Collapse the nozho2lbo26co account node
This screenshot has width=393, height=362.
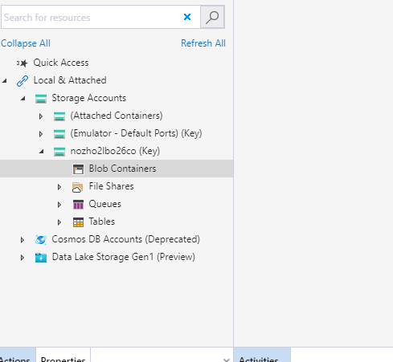point(42,152)
